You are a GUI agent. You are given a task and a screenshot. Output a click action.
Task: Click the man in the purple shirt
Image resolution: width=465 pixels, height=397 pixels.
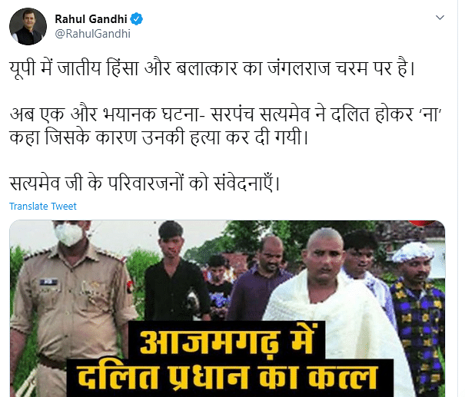261,279
